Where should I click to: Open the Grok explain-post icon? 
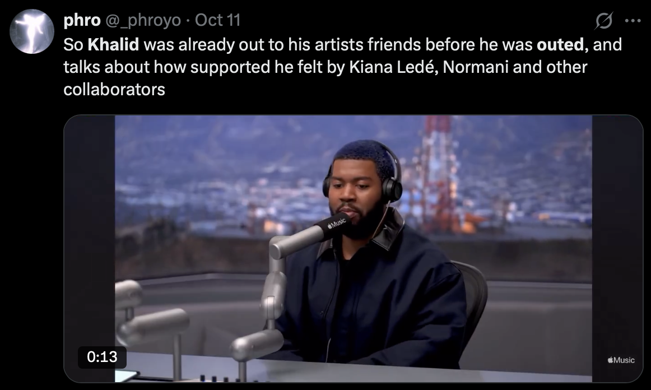tap(603, 20)
